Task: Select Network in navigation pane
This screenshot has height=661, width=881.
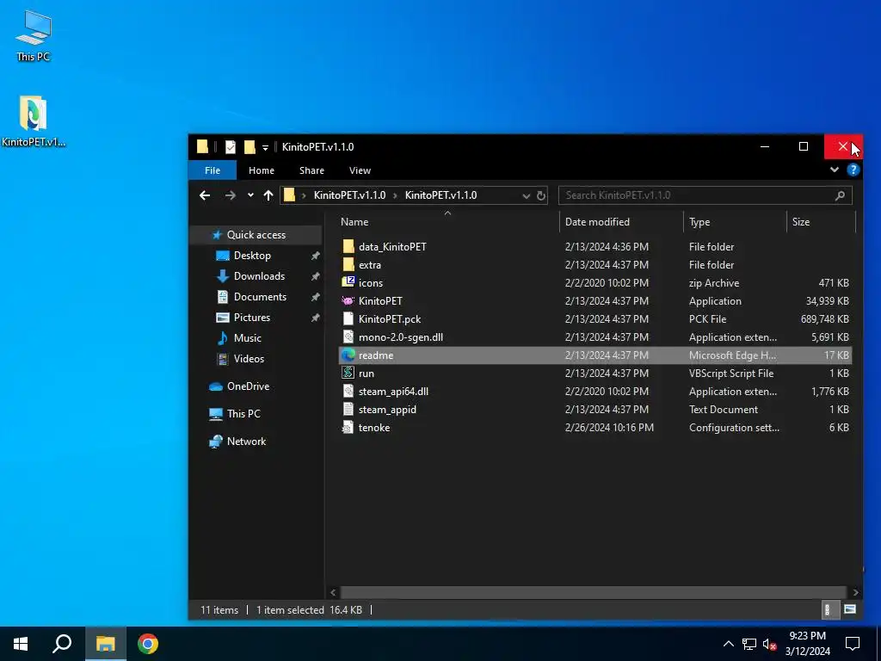Action: tap(246, 442)
